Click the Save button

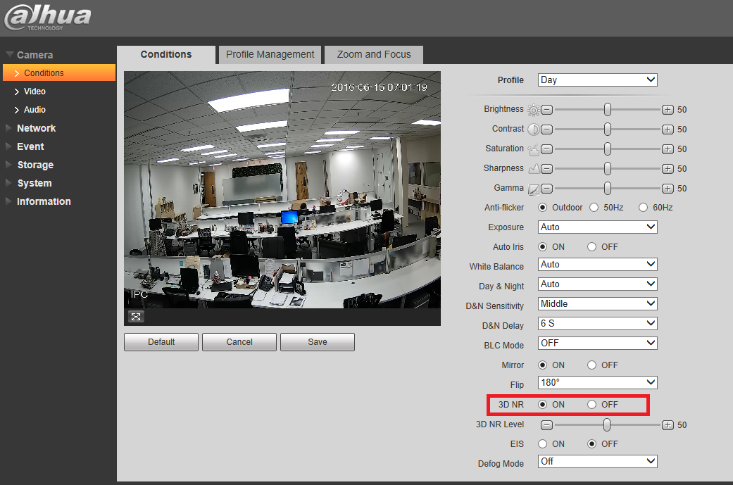(x=318, y=342)
